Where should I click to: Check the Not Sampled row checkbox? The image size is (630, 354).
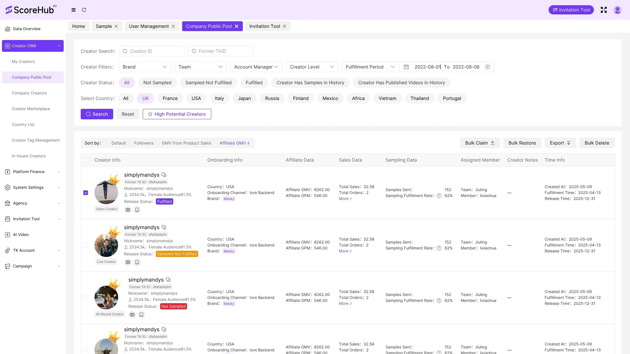[86, 298]
